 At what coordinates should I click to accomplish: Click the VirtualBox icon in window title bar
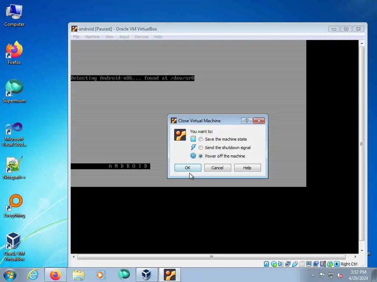pyautogui.click(x=74, y=29)
